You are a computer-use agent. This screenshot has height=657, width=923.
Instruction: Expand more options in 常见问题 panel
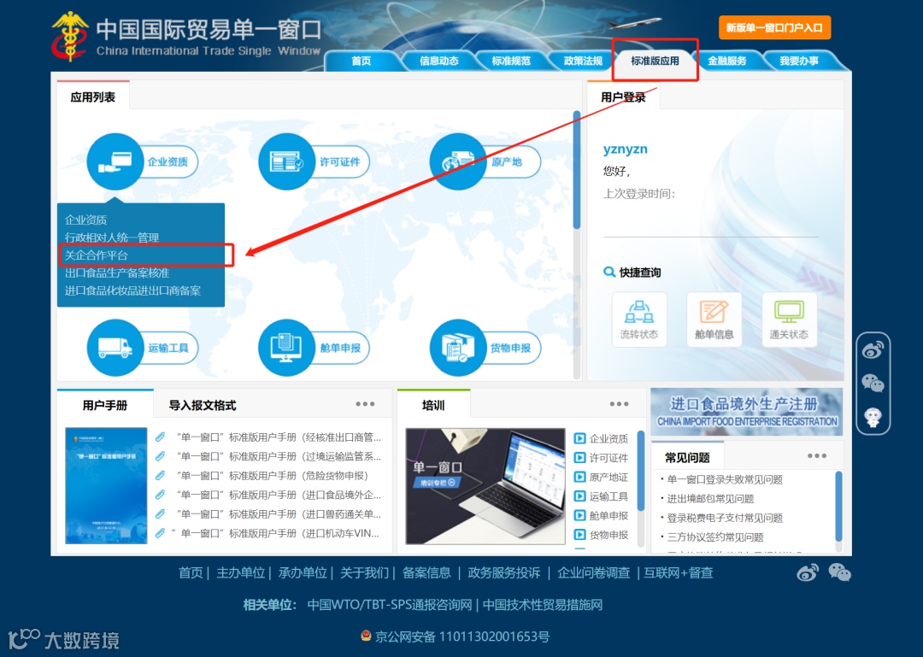pyautogui.click(x=817, y=455)
